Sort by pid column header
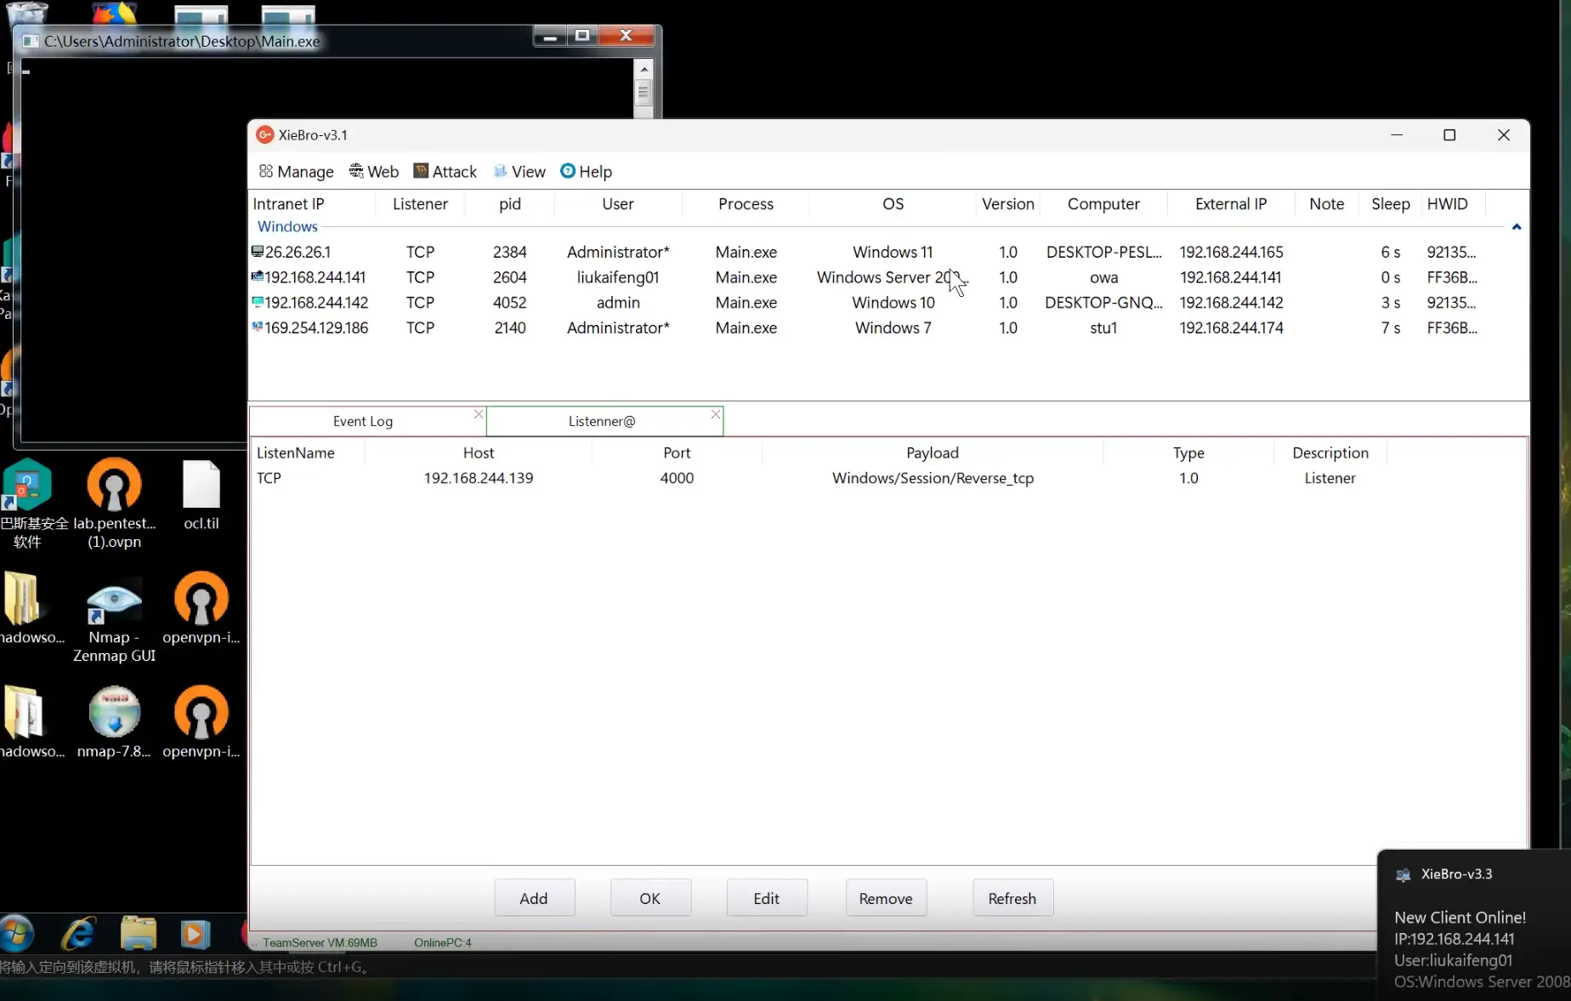 510,204
